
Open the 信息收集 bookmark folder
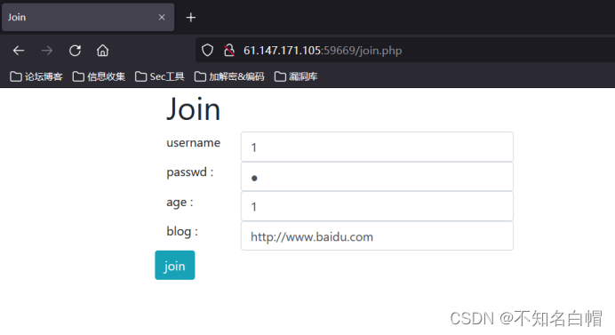[x=99, y=76]
